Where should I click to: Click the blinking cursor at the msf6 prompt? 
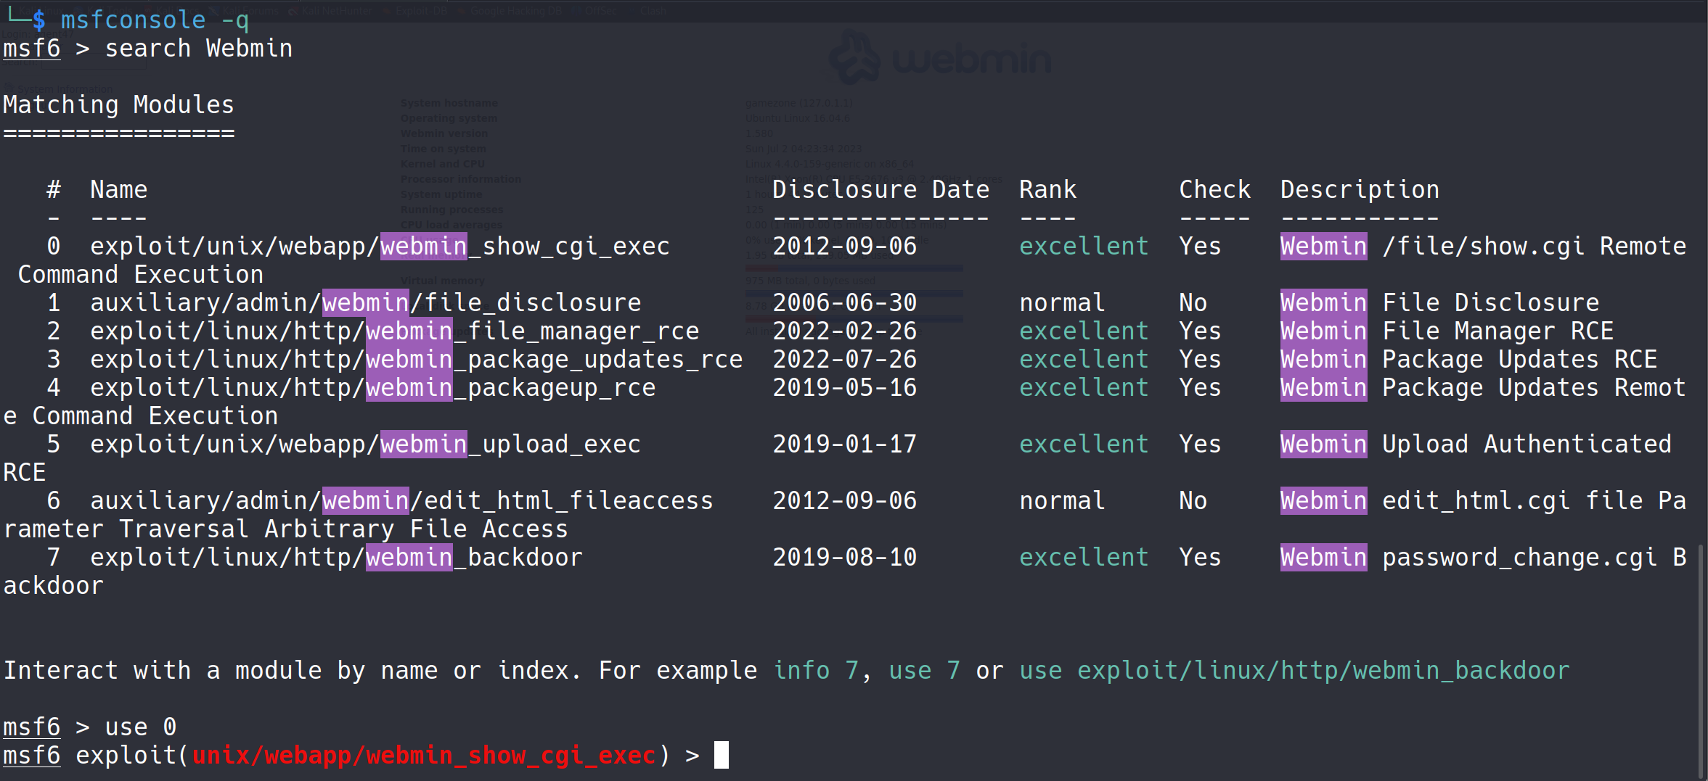click(x=721, y=755)
